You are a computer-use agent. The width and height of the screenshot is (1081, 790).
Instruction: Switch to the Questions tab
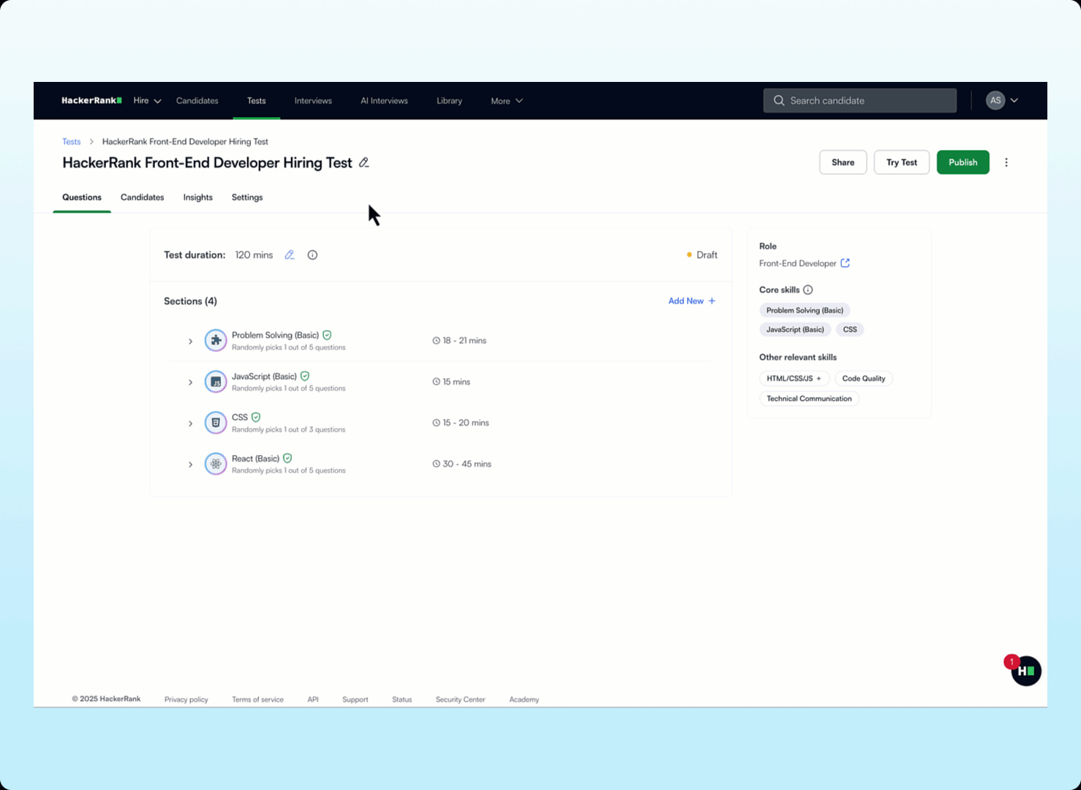[82, 197]
